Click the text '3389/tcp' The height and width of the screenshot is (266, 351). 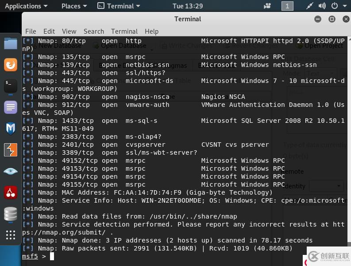pyautogui.click(x=77, y=153)
